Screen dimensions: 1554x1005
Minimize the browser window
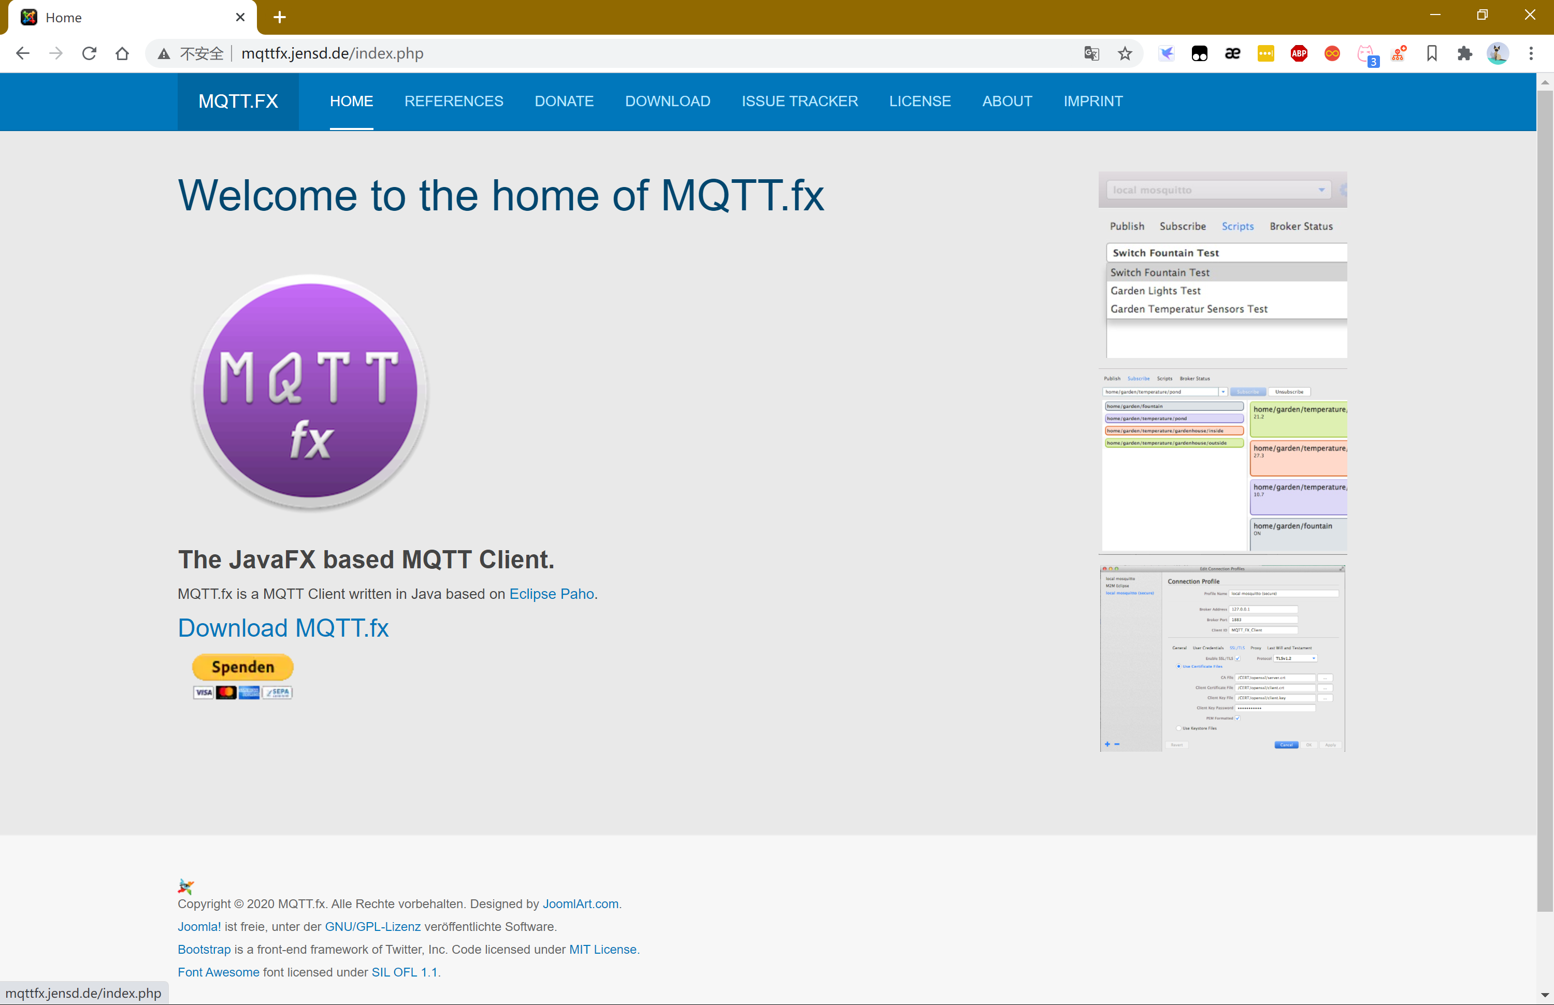(1435, 16)
